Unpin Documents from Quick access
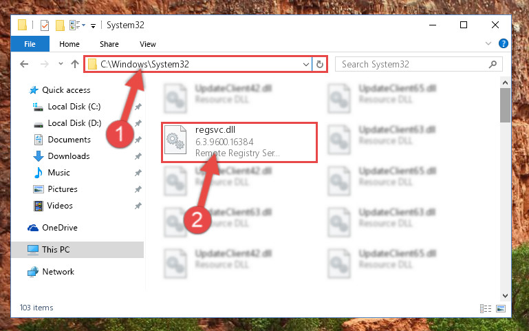The height and width of the screenshot is (331, 529). (138, 140)
